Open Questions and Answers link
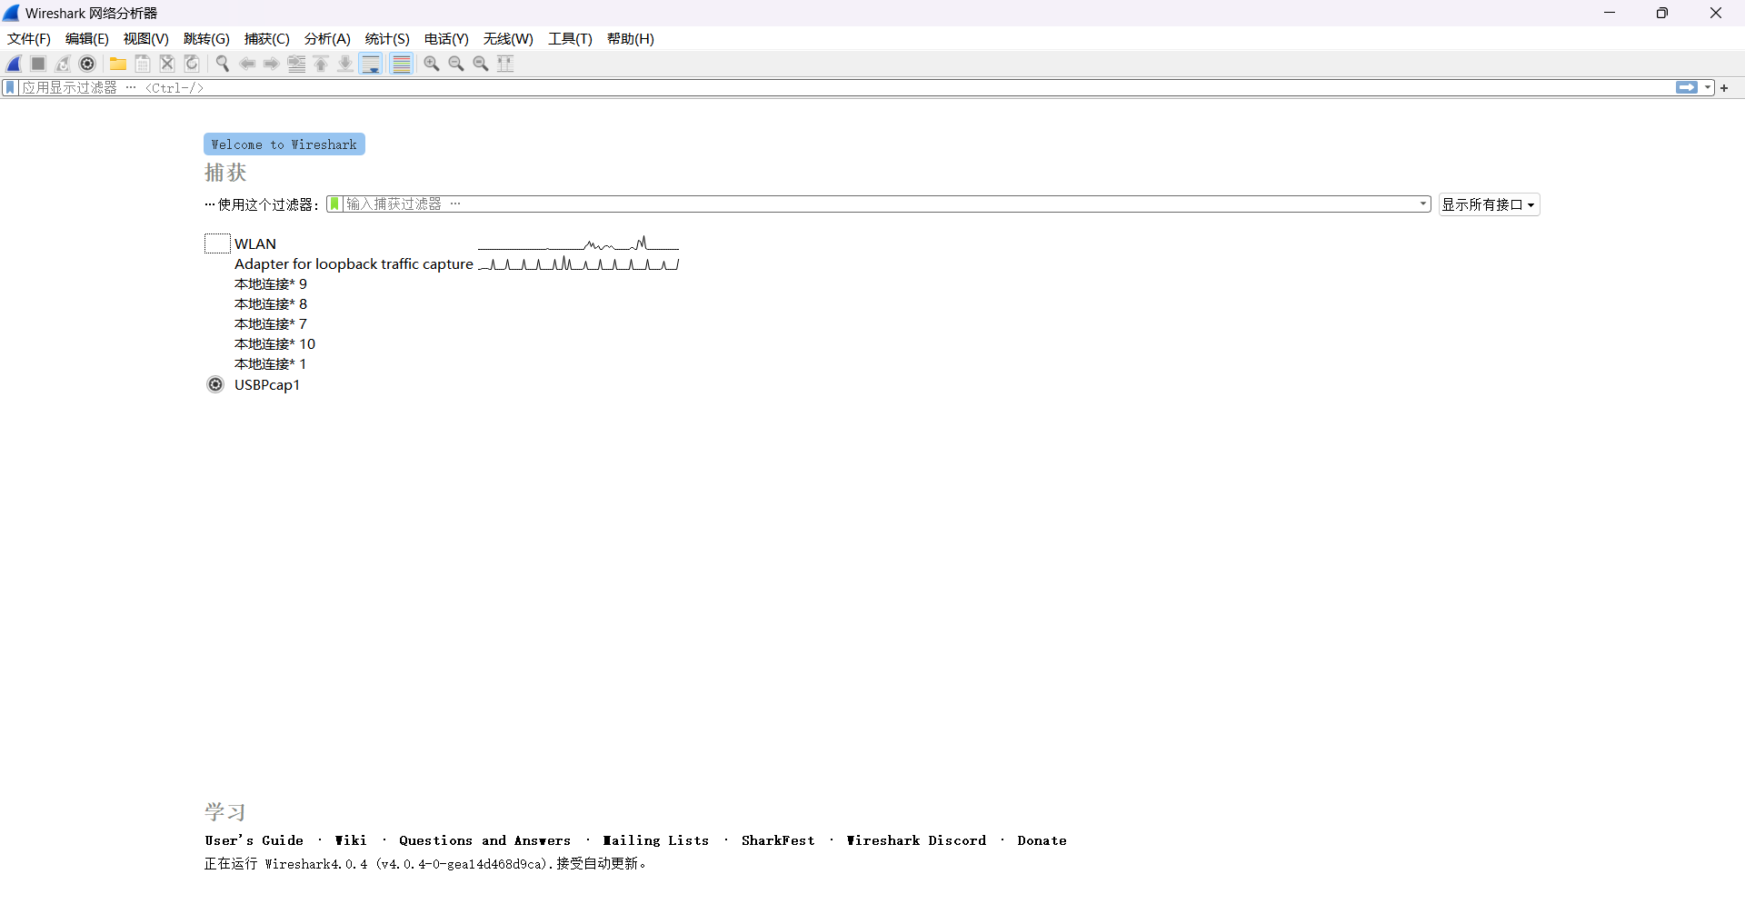This screenshot has height=904, width=1745. pyautogui.click(x=485, y=840)
